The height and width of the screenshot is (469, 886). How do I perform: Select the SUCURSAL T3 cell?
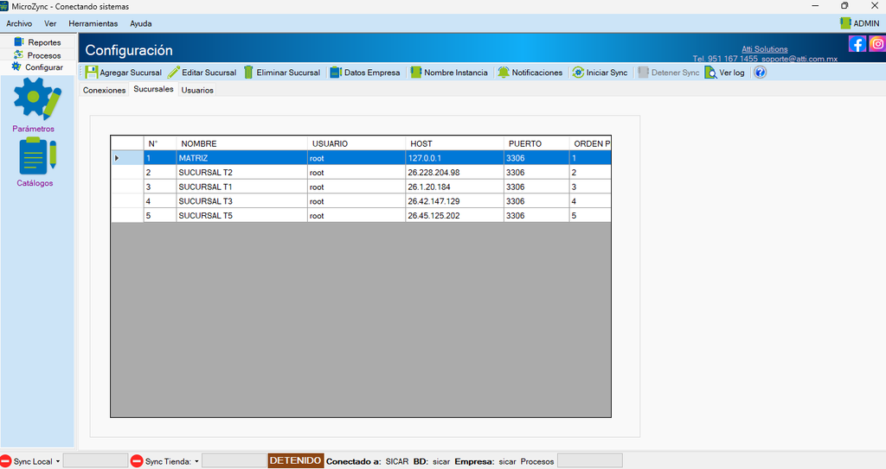[x=242, y=201]
